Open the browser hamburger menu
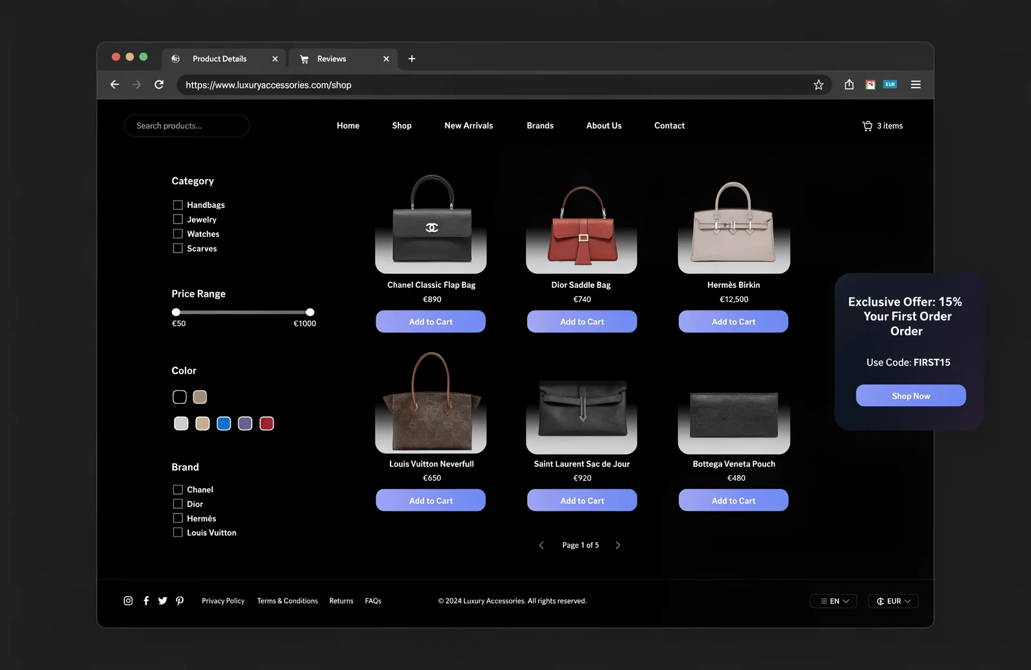The image size is (1031, 670). point(916,84)
